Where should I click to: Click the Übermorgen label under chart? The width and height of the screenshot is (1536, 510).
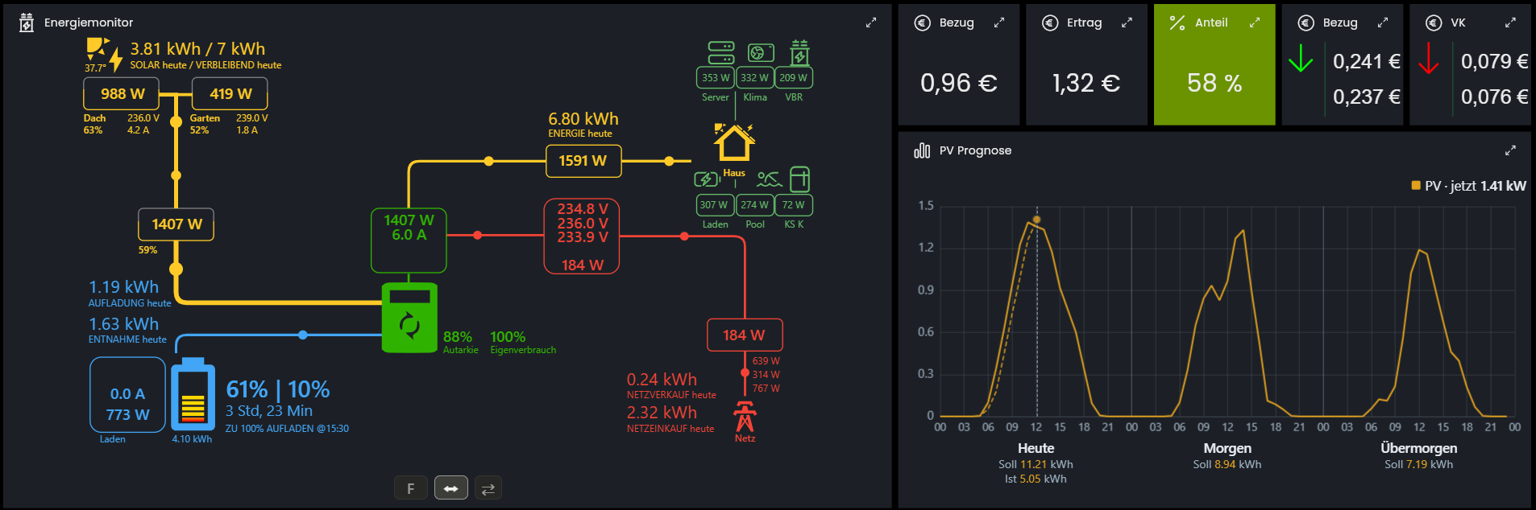[1419, 448]
